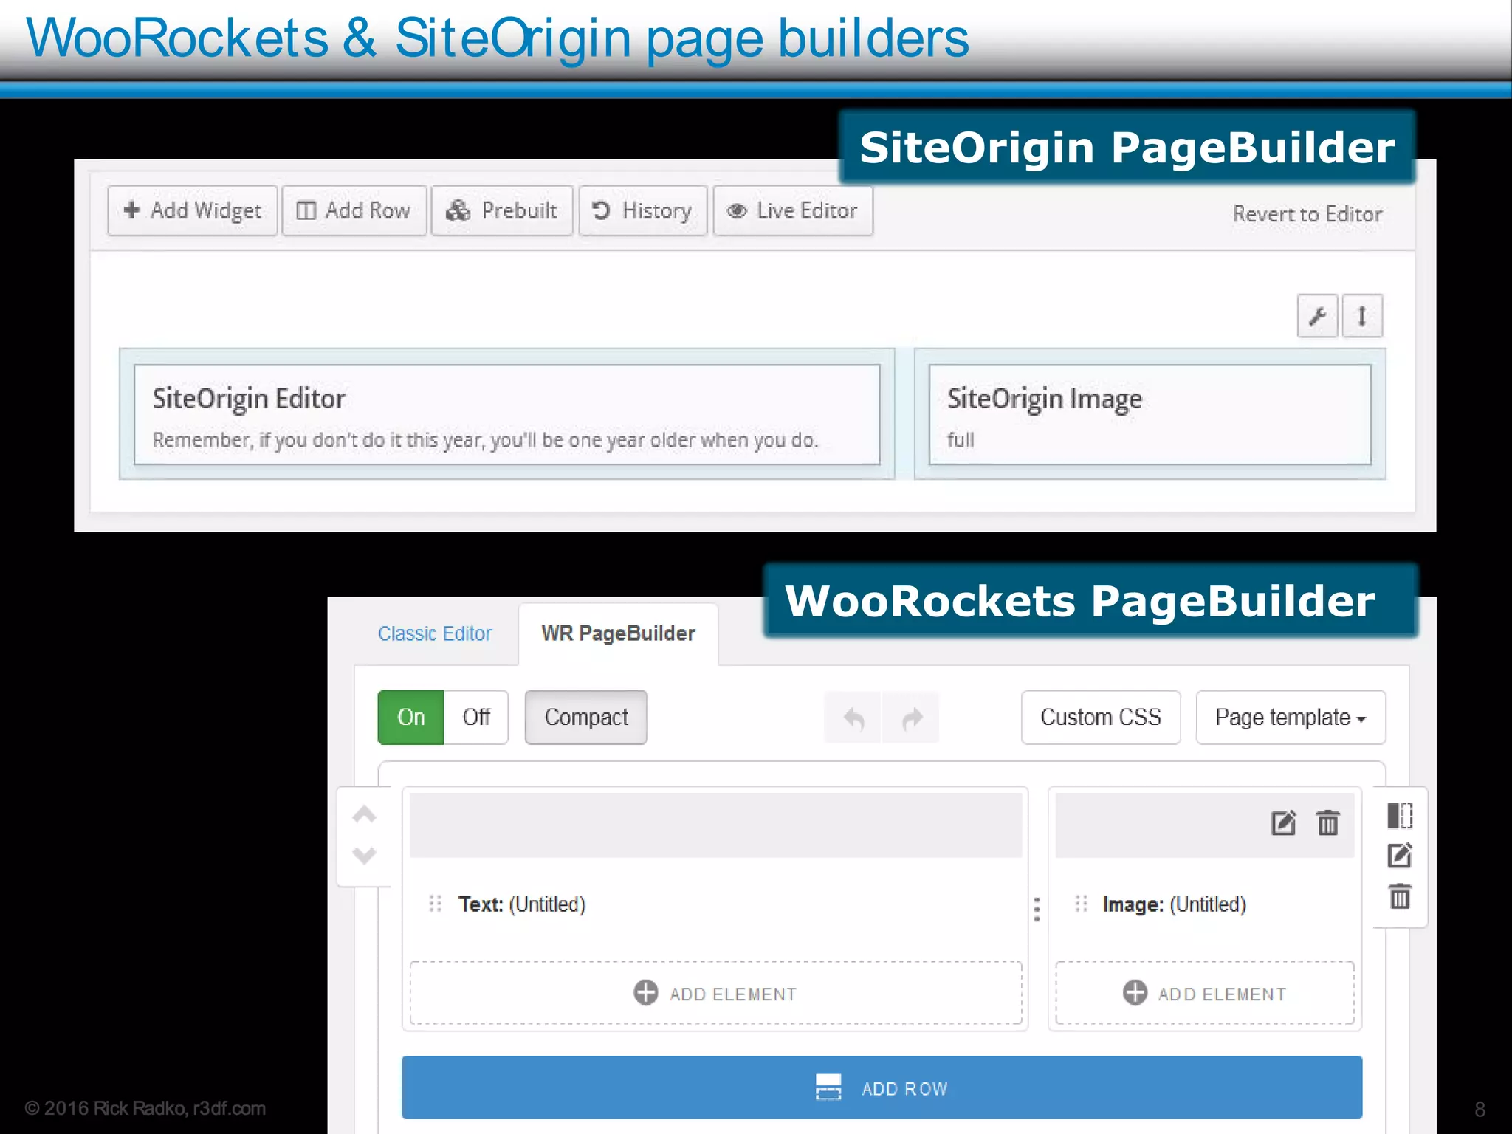
Task: Select the Text: (Untitled) element
Action: click(x=522, y=904)
